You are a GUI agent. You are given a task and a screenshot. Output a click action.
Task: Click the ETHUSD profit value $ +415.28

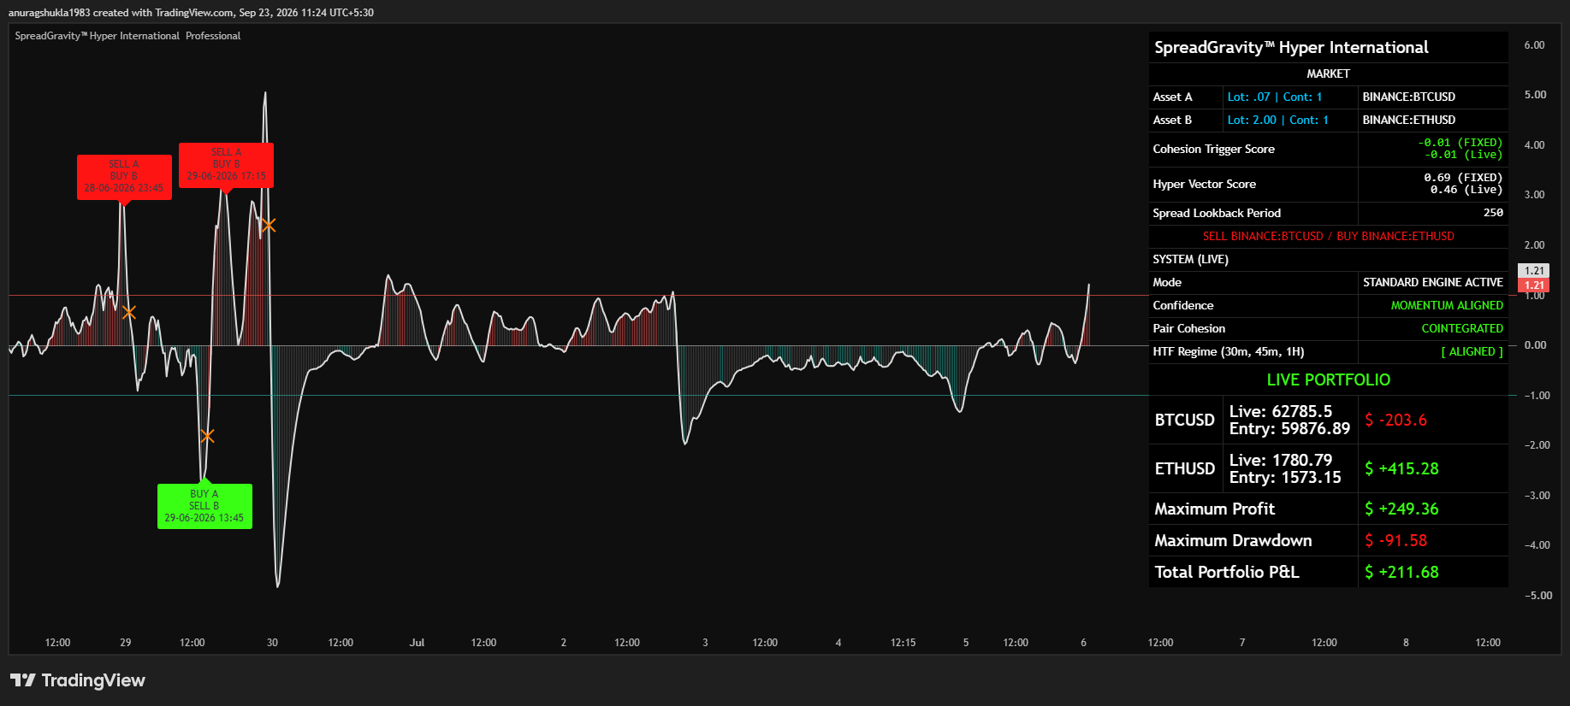click(1401, 469)
